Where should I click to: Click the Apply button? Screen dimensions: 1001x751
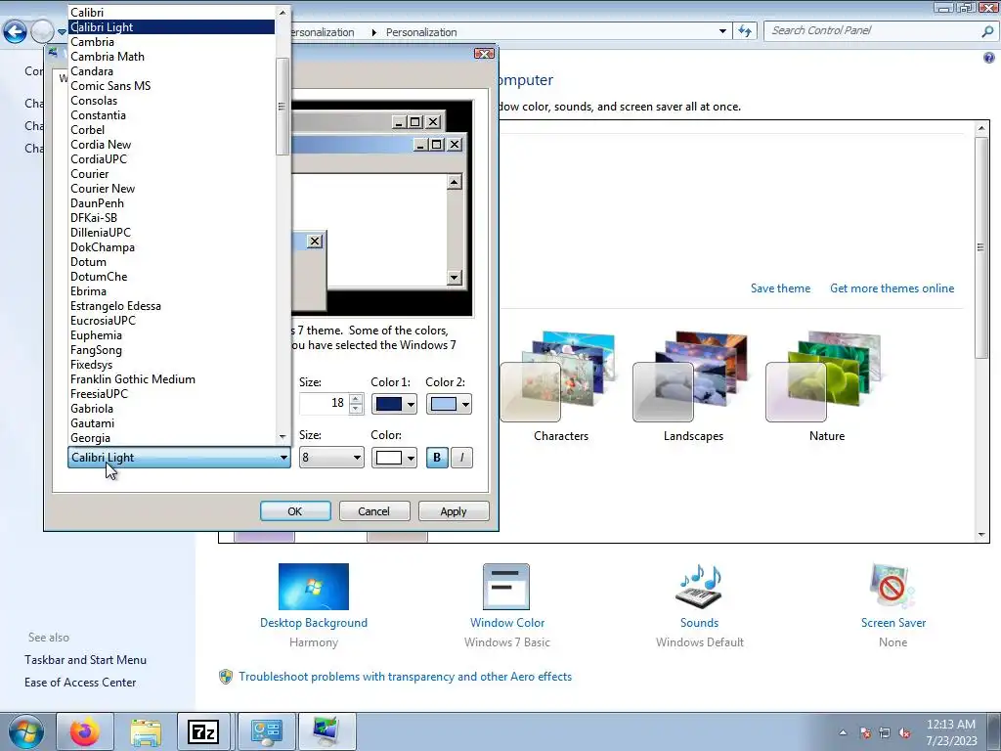tap(454, 510)
